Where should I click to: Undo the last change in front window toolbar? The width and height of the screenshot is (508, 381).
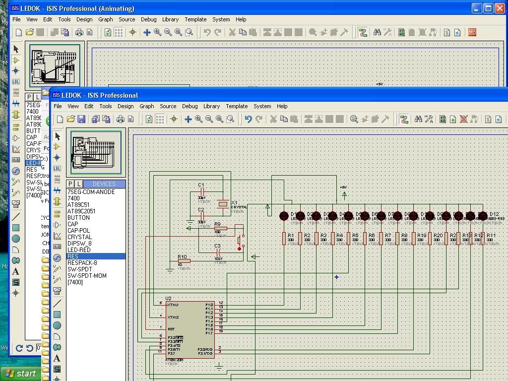249,119
